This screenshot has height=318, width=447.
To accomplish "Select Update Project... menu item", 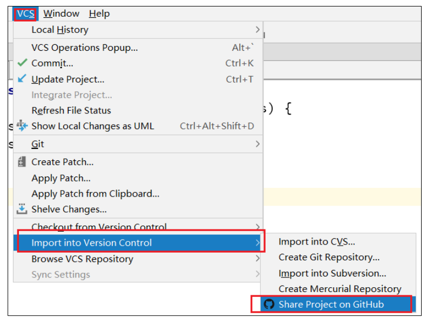I will (x=138, y=79).
